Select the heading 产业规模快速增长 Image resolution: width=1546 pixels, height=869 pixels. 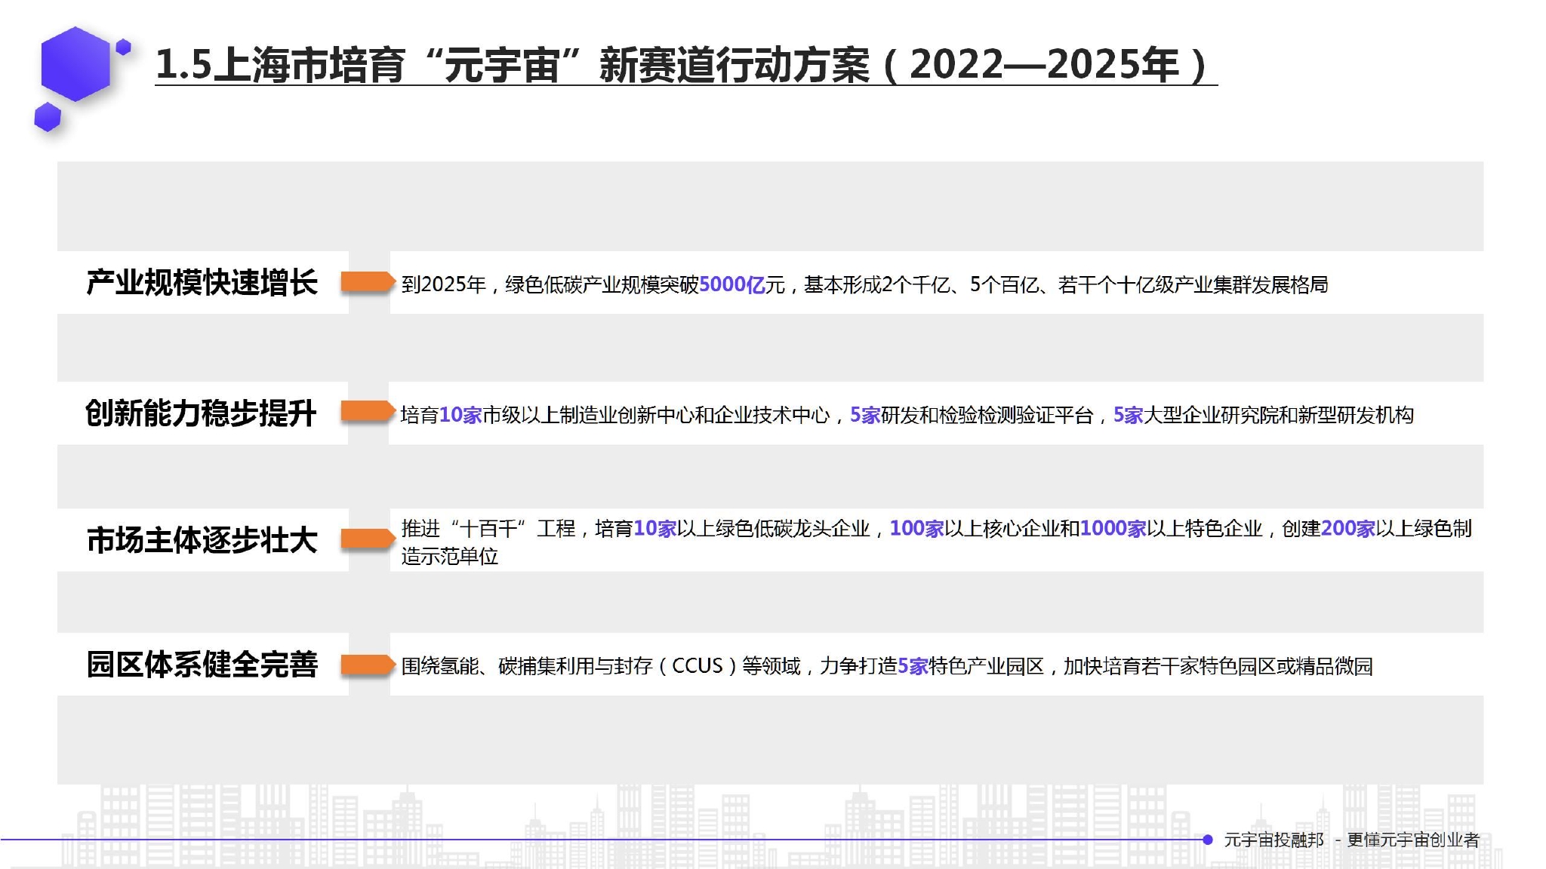click(202, 283)
